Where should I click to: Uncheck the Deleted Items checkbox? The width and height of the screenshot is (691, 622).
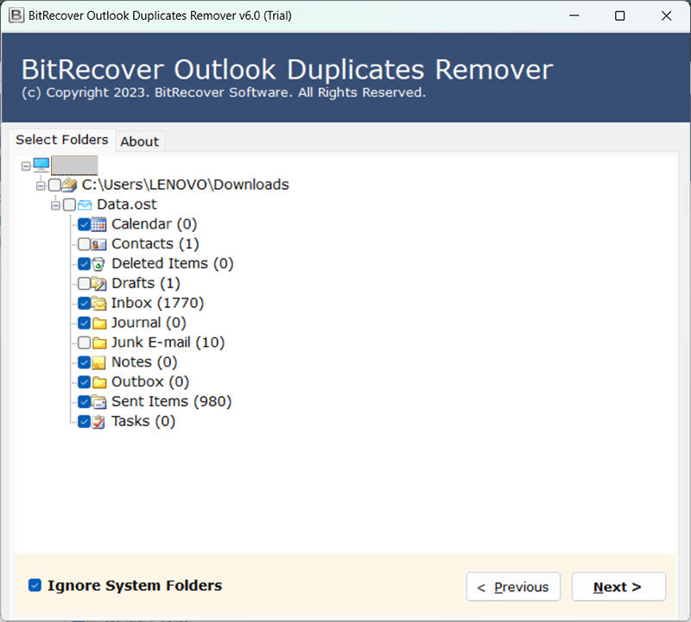(x=84, y=264)
